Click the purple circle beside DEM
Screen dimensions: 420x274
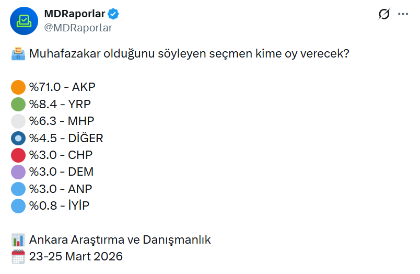[18, 172]
